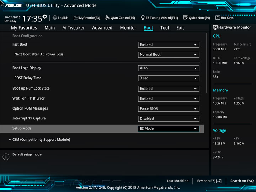Viewport: 256px width, 192px height.
Task: Click the +12V reading 12.288 V
Action: (219, 144)
